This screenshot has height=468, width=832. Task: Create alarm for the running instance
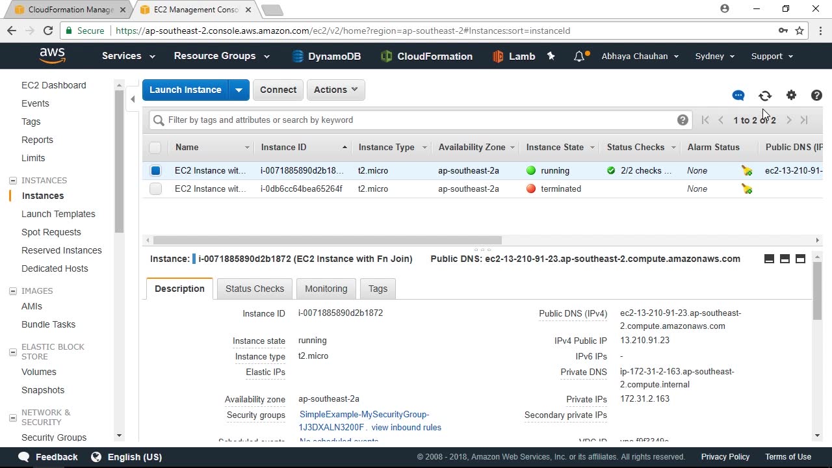(747, 171)
